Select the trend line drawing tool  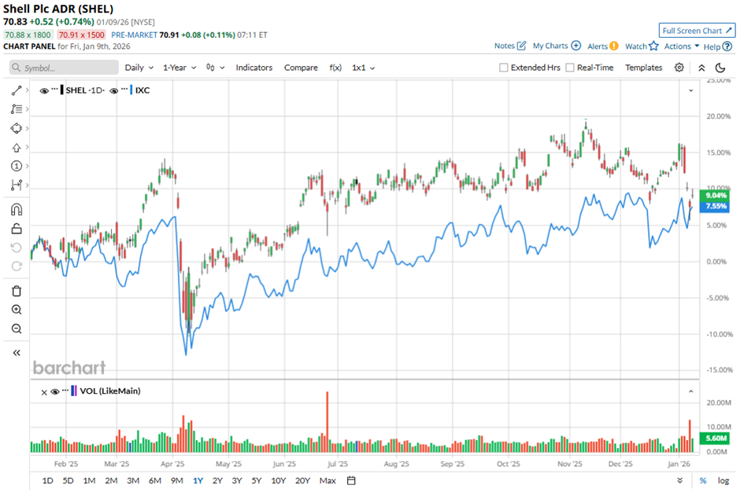[16, 90]
